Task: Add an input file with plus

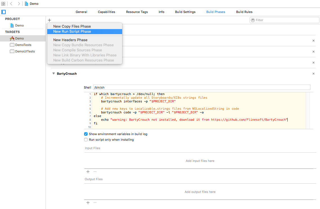Action: 88,171
